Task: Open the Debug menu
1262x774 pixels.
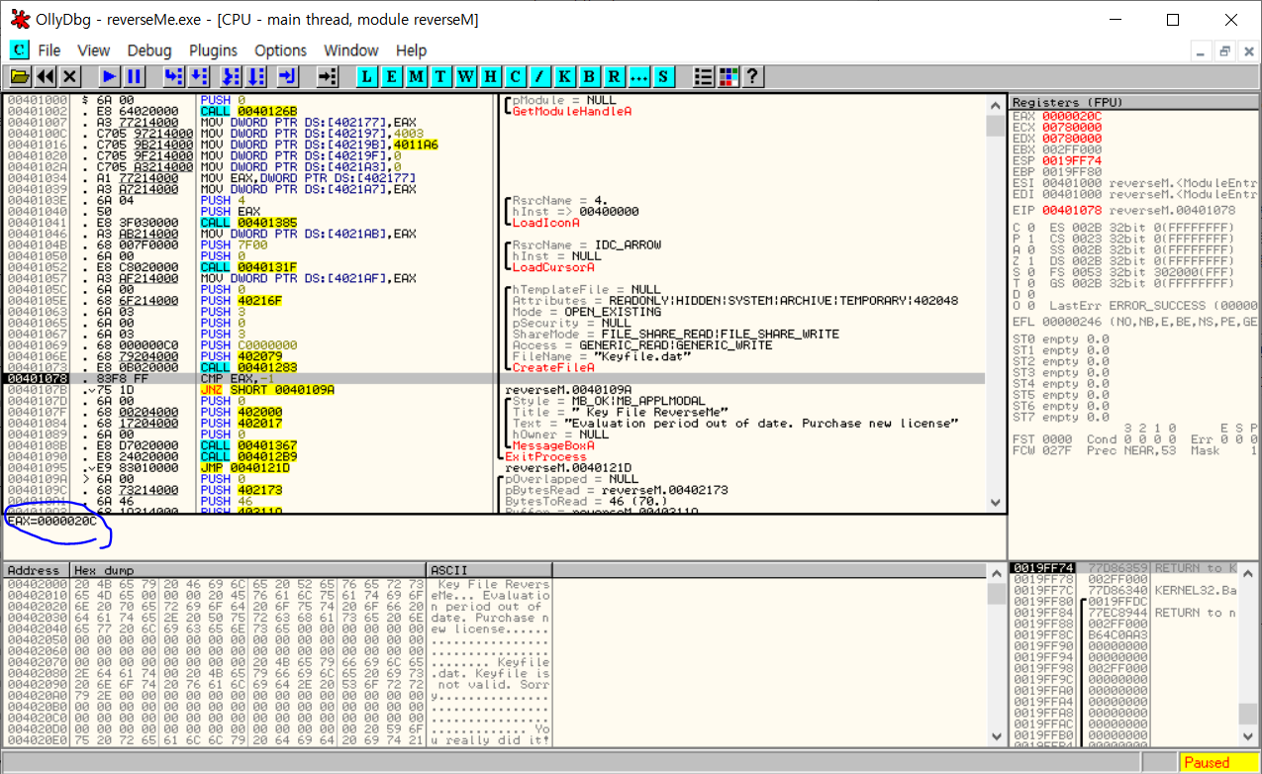Action: (x=149, y=50)
